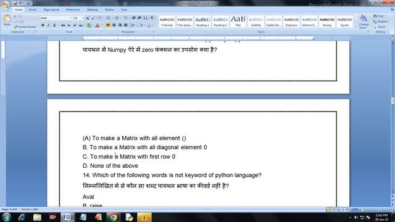
Task: Open the Multilevel List dropdown
Action: pos(129,18)
